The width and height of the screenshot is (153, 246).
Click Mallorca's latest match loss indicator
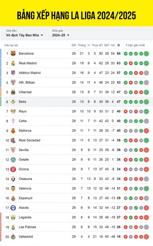click(146, 131)
